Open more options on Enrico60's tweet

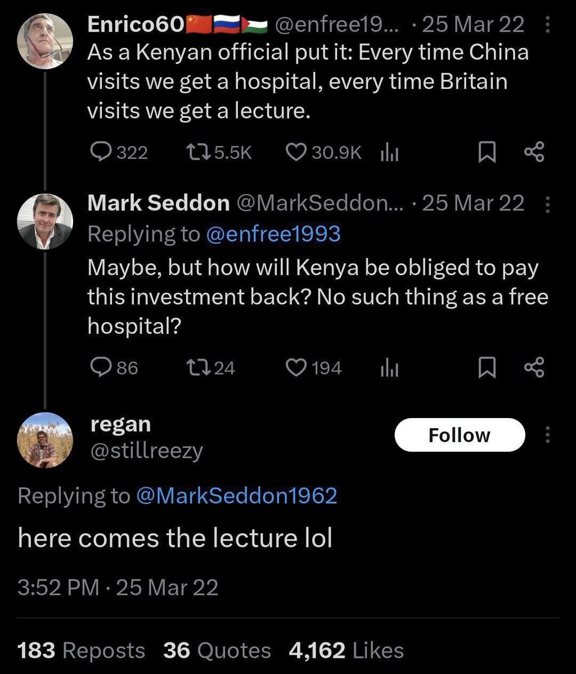(x=548, y=26)
